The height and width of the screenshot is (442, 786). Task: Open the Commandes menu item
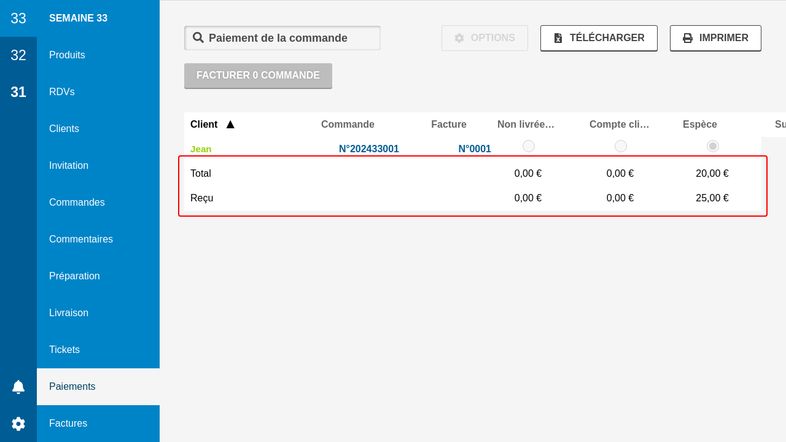coord(77,203)
